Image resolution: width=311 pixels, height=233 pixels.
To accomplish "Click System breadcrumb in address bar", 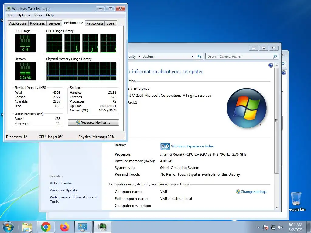I will (148, 56).
